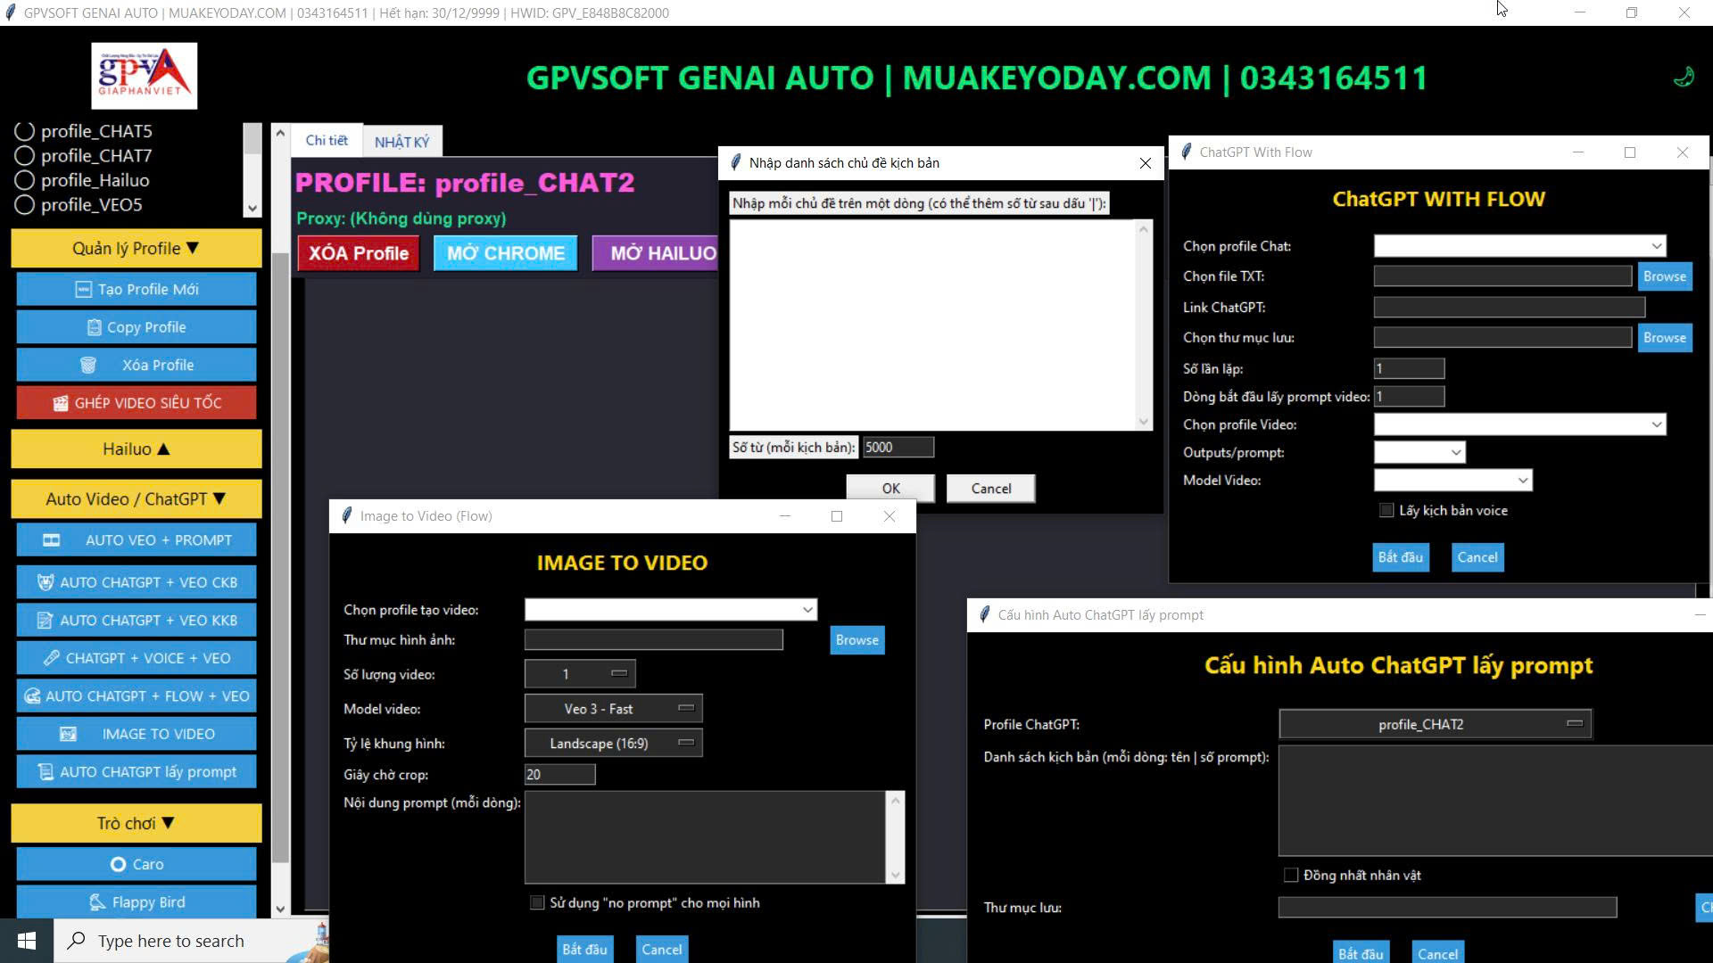Open the Số lượng video dropdown
The image size is (1713, 963).
[x=580, y=674]
